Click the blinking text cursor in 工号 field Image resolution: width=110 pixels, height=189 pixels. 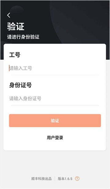[9, 68]
